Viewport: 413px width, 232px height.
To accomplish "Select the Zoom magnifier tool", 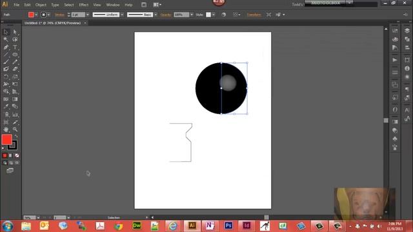I will [15, 130].
